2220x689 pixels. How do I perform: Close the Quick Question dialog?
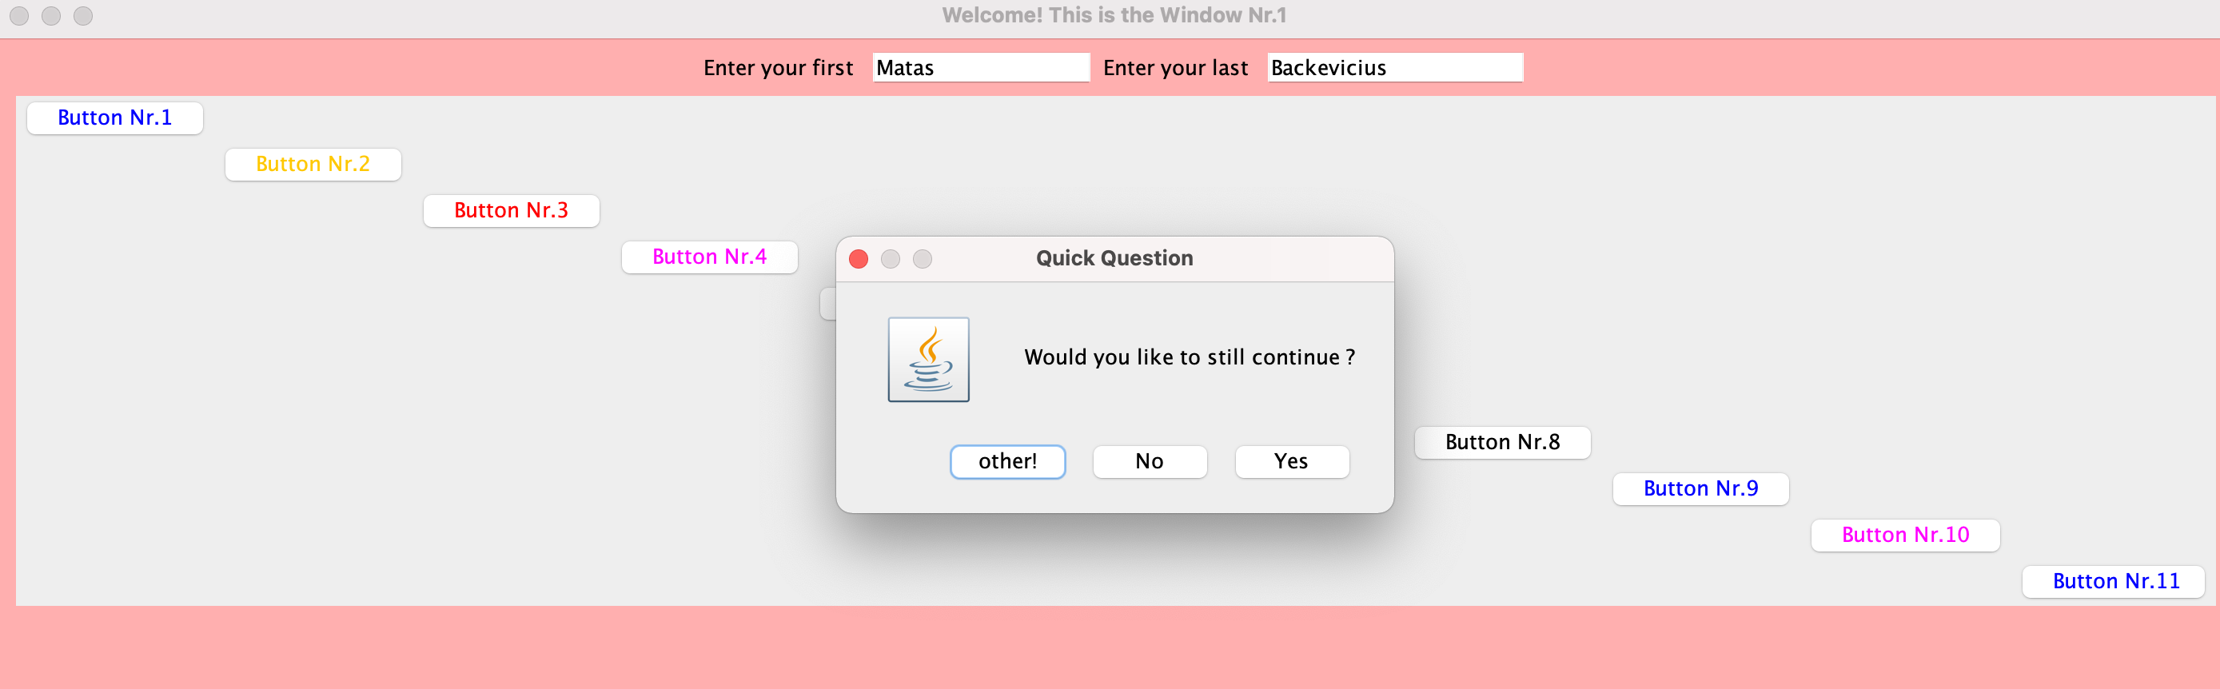point(859,259)
